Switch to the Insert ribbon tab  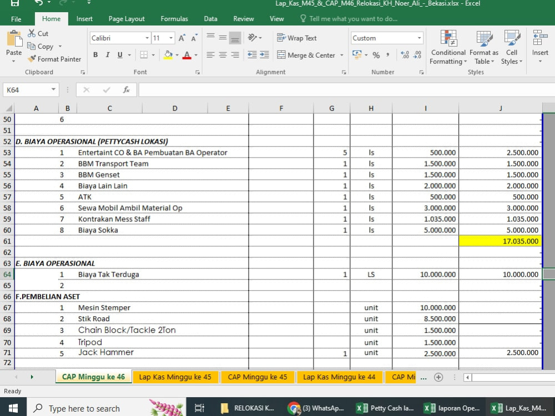[x=84, y=19]
